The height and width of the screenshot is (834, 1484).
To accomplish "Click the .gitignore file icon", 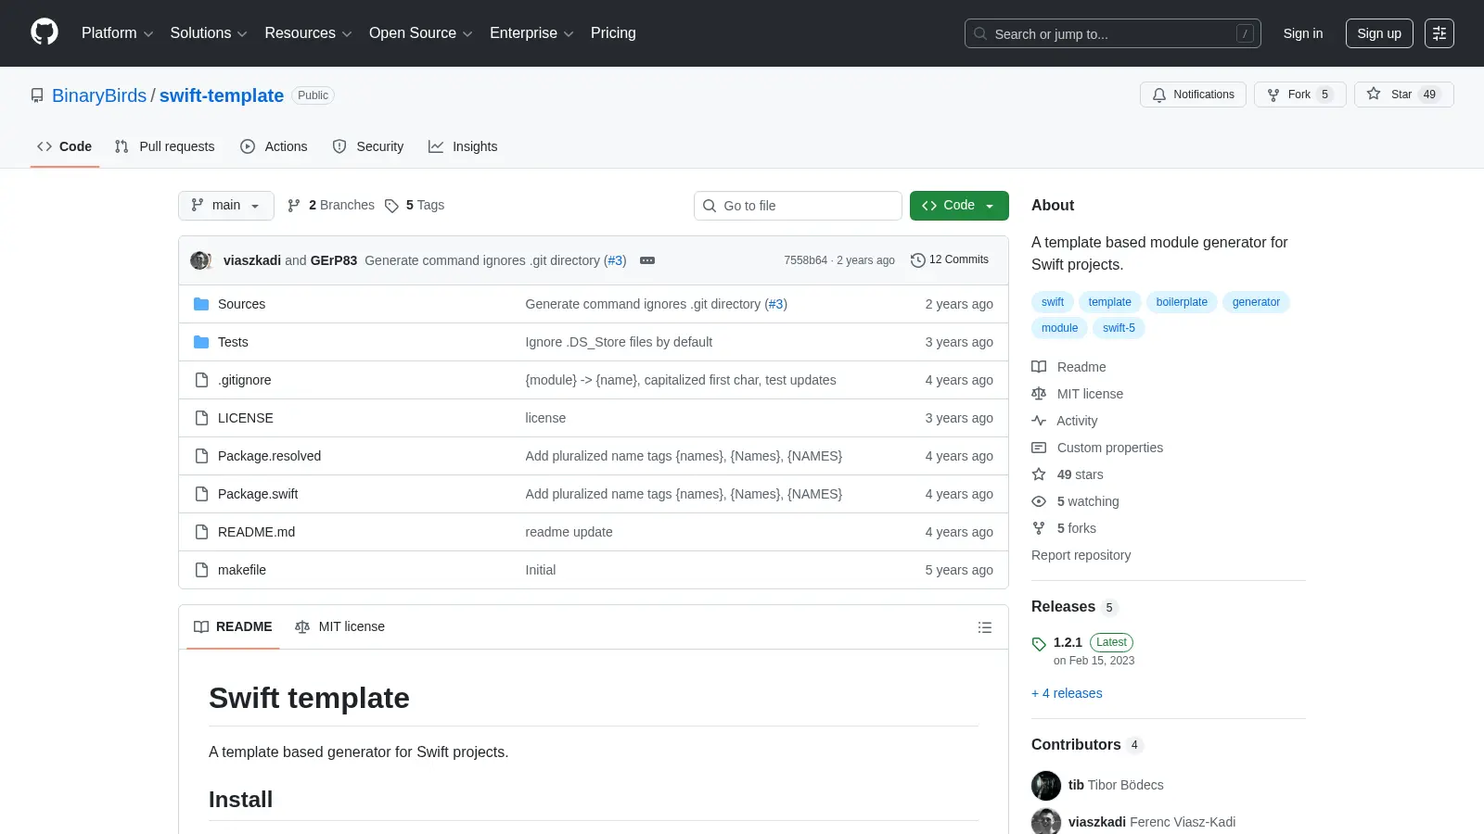I will (201, 380).
